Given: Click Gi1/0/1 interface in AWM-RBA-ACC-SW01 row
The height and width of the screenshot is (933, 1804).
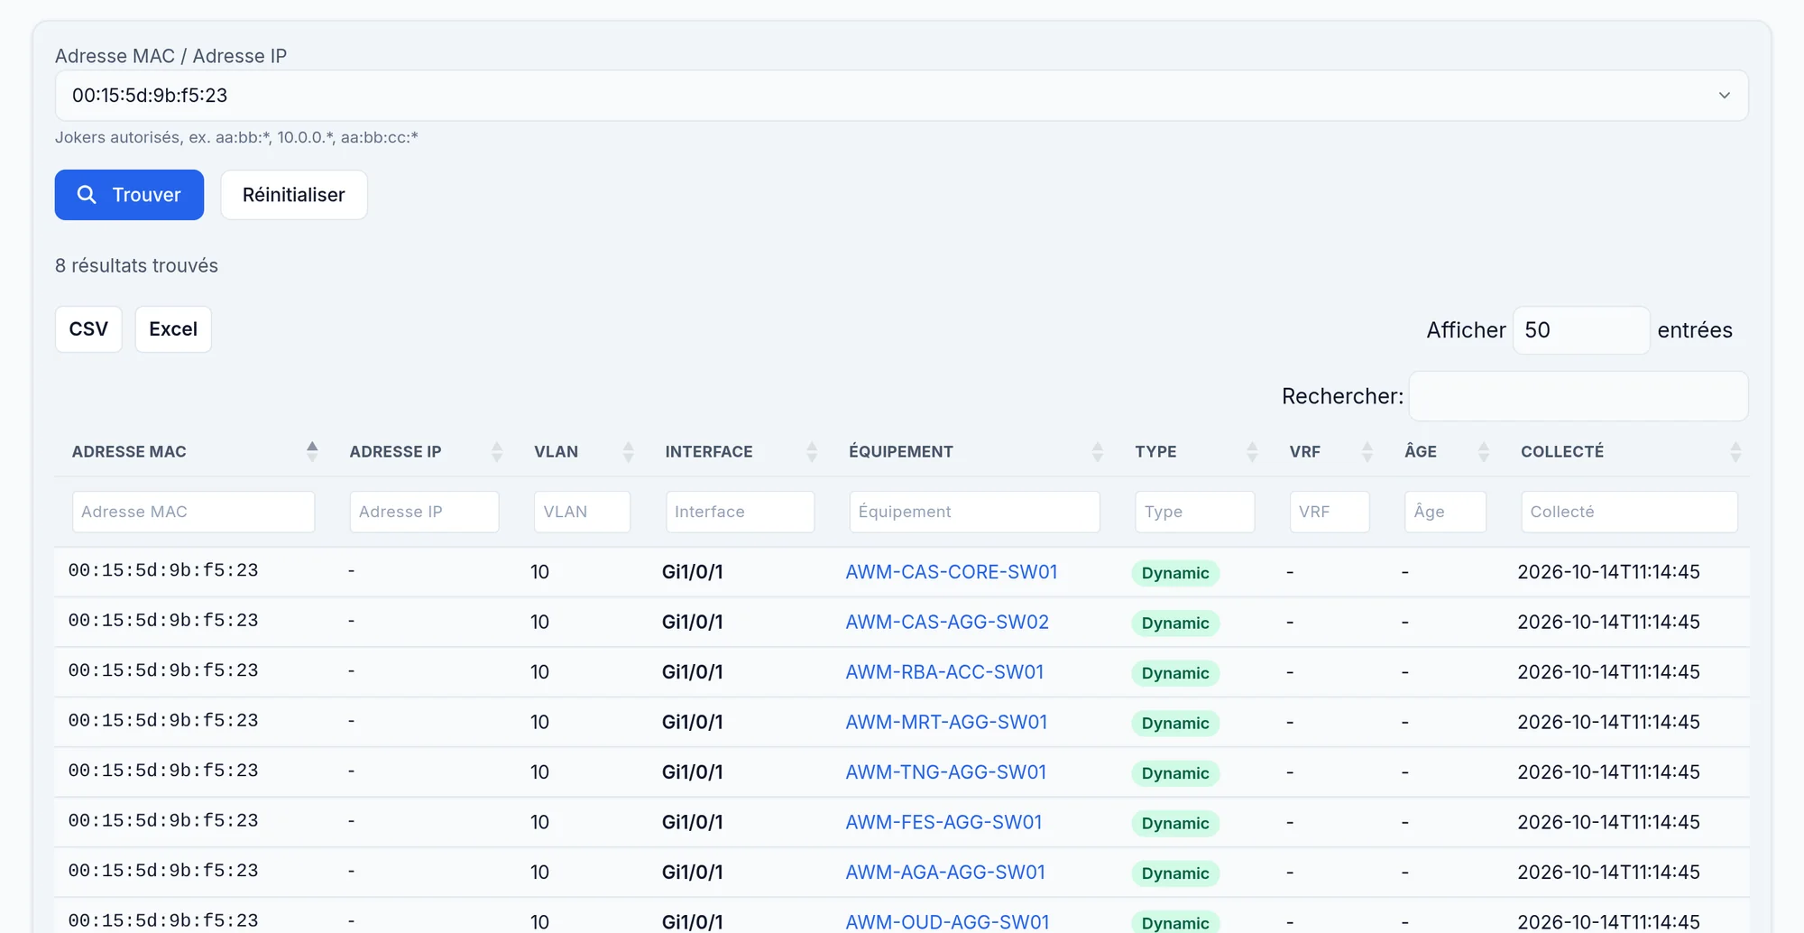Looking at the screenshot, I should pyautogui.click(x=693, y=672).
